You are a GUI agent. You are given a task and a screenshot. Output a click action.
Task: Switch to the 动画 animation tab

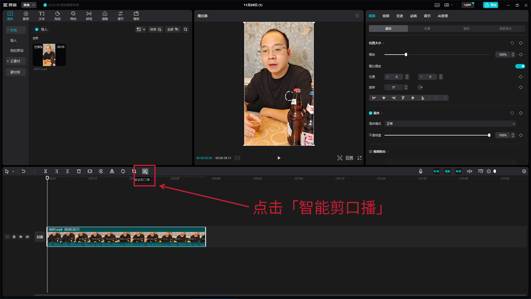pyautogui.click(x=414, y=16)
